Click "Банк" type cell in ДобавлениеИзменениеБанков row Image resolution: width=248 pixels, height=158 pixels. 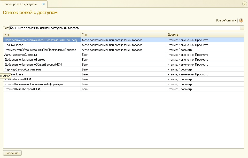coord(123,60)
